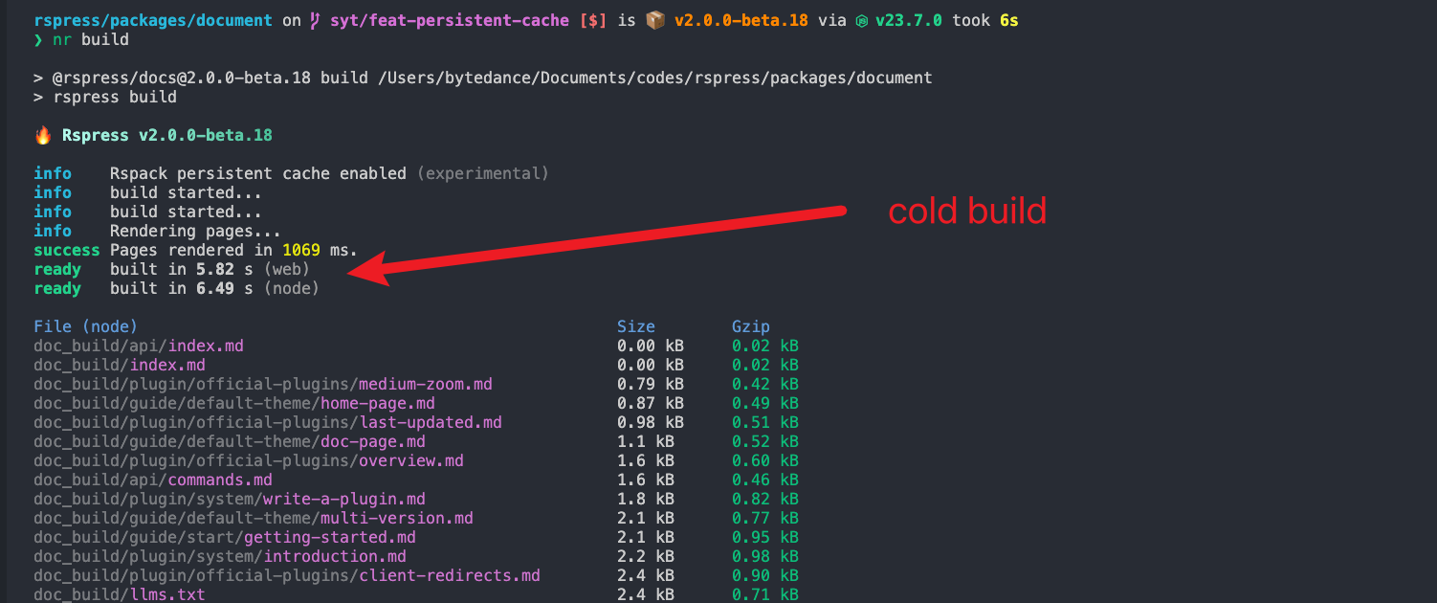Click the syt/feat-persistent-cache branch name
This screenshot has height=603, width=1437.
450,20
